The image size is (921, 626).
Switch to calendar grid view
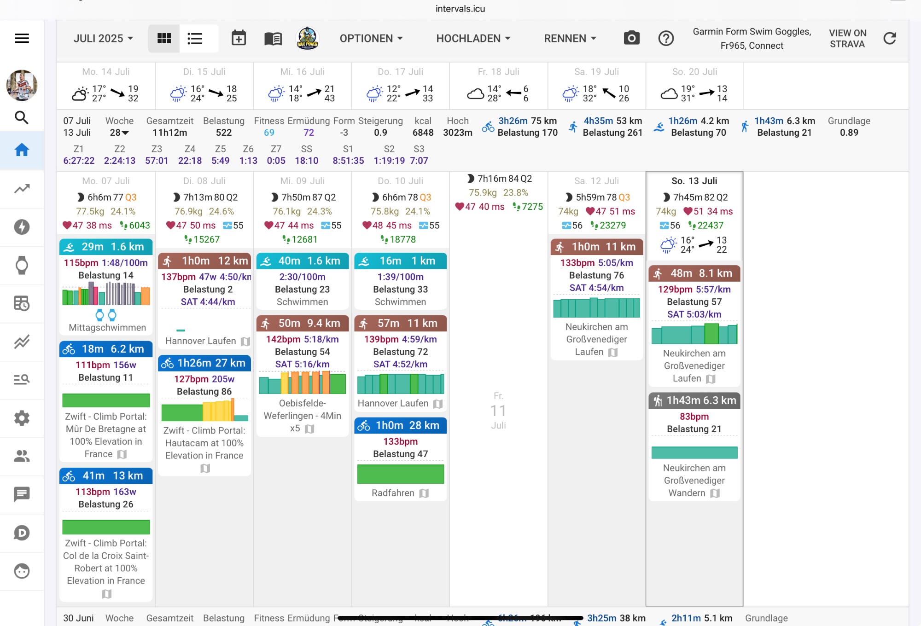pyautogui.click(x=164, y=38)
